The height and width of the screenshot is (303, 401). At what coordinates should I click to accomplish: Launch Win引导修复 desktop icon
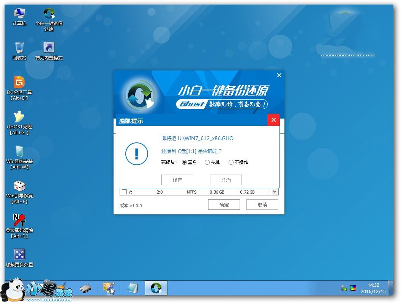pos(19,192)
